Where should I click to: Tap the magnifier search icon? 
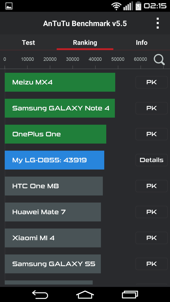(x=159, y=60)
